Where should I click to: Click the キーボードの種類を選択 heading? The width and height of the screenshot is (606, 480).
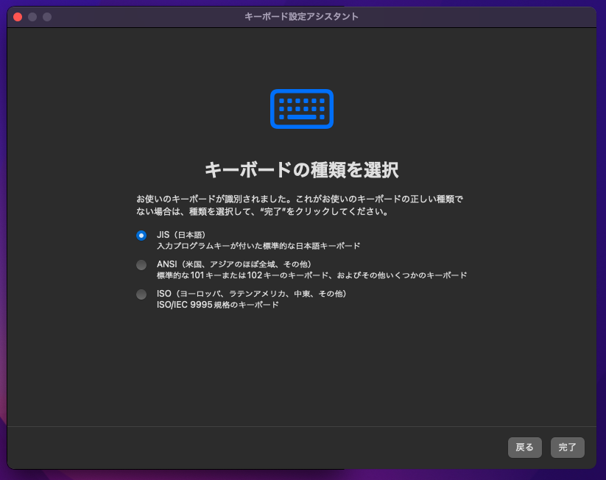[302, 169]
